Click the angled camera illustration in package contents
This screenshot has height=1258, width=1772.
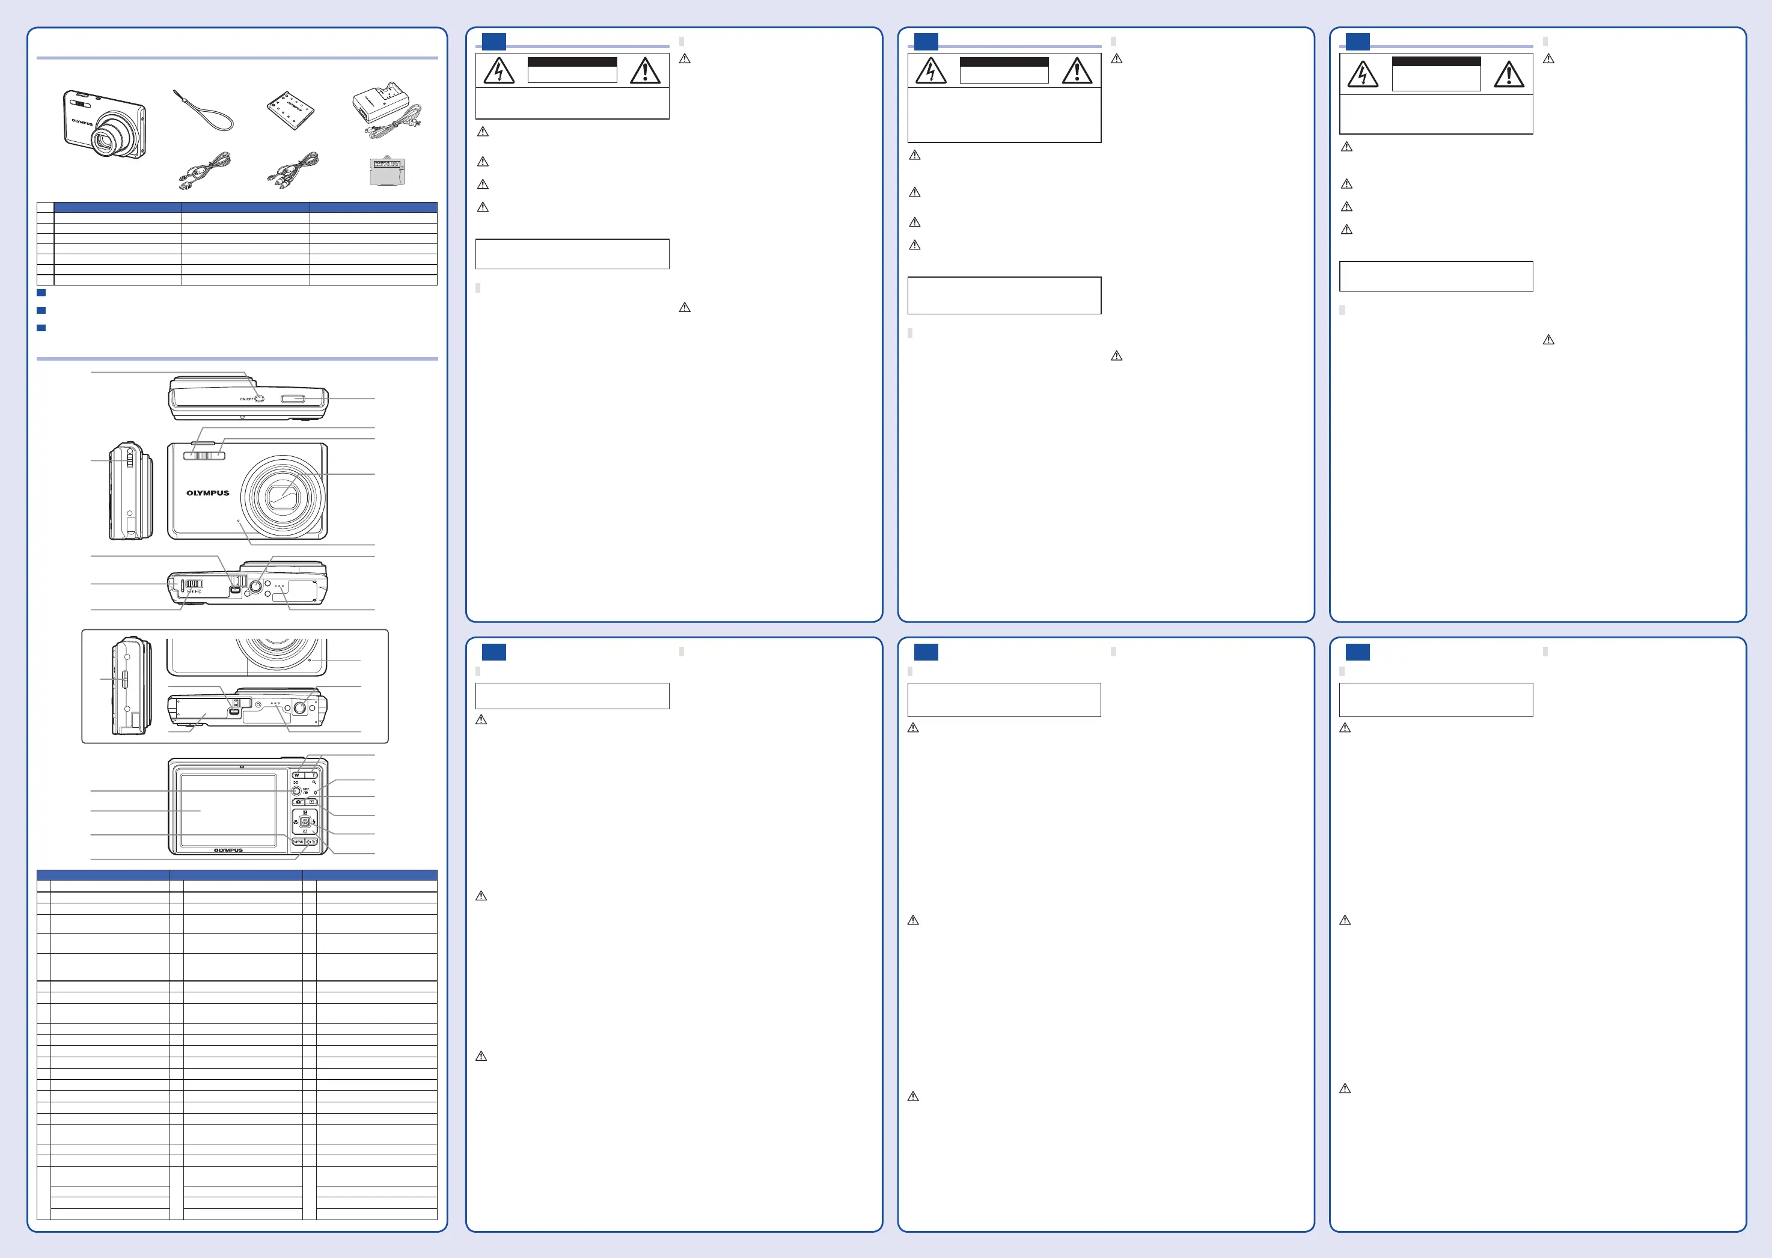click(x=104, y=124)
